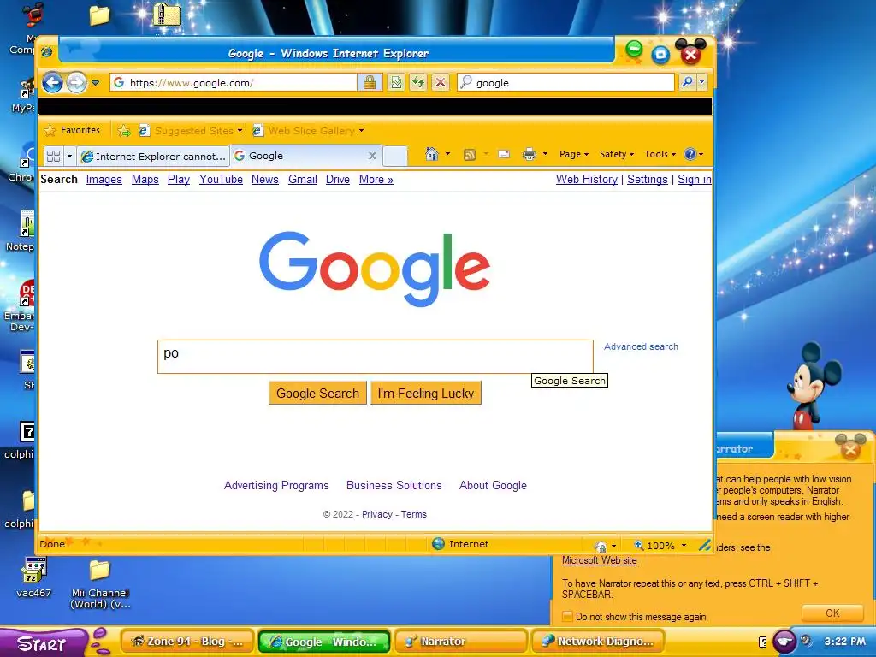The width and height of the screenshot is (876, 657).
Task: Switch to Zone 94 - Blog taskbar item
Action: coord(188,642)
